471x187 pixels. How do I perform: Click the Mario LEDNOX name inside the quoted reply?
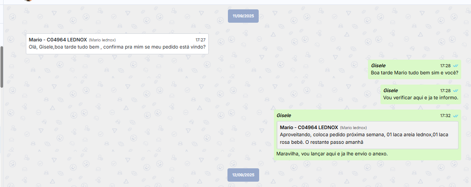pos(309,127)
